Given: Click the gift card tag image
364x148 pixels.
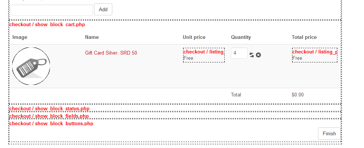Looking at the screenshot, I should [31, 66].
